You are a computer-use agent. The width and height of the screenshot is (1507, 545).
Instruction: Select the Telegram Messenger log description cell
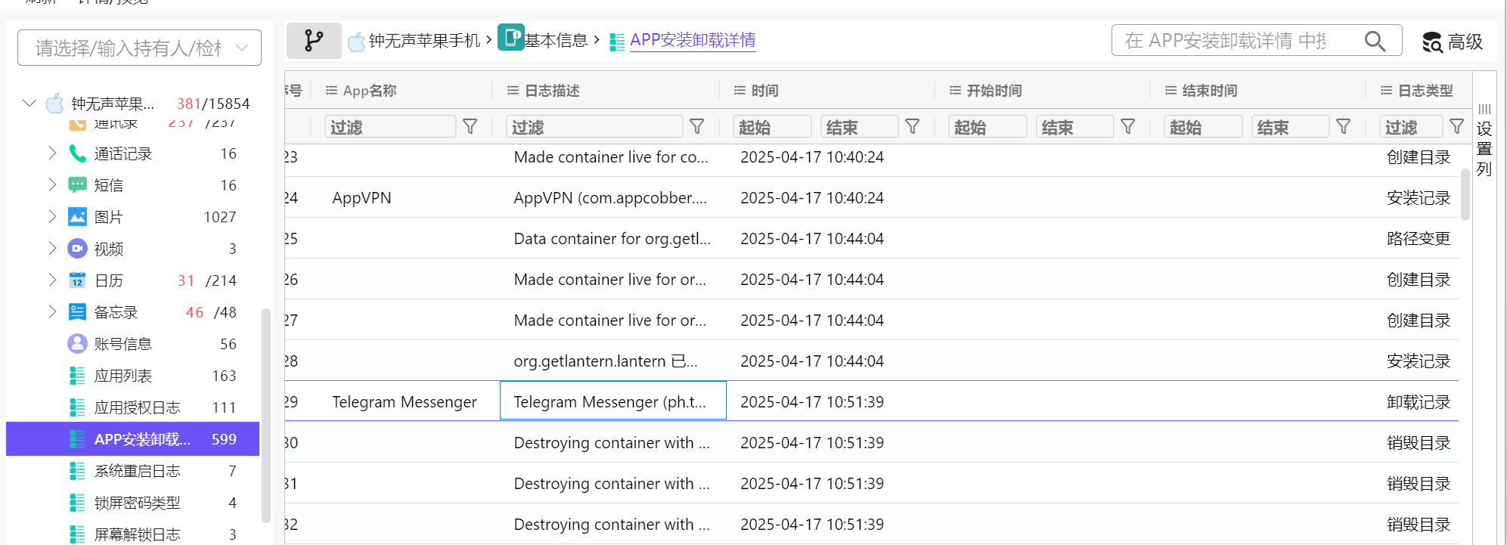(x=612, y=401)
